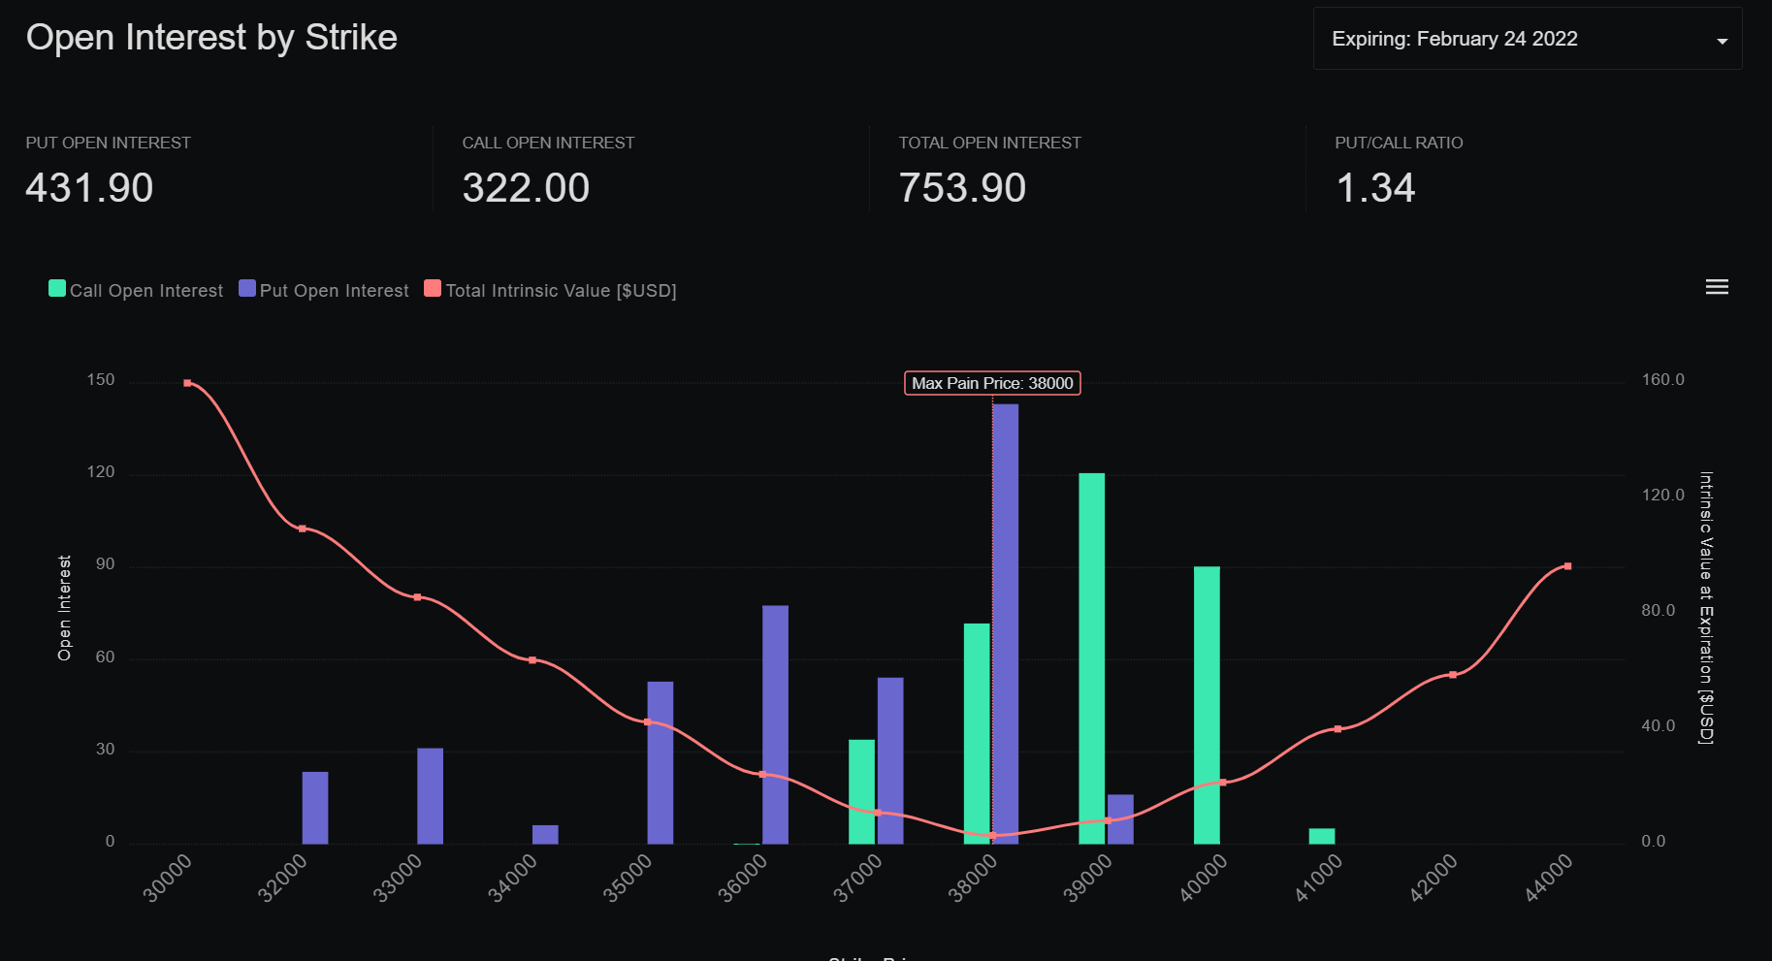Image resolution: width=1772 pixels, height=961 pixels.
Task: Toggle Put Open Interest legend series
Action: click(324, 290)
